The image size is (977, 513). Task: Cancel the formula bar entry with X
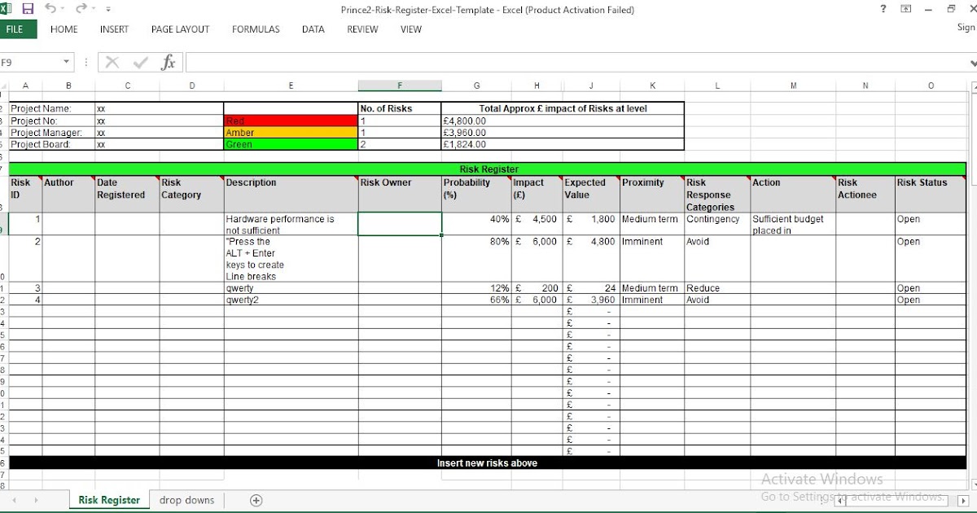[x=112, y=63]
